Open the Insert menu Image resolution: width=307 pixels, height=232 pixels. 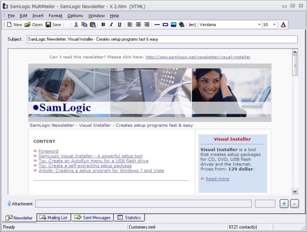point(38,16)
